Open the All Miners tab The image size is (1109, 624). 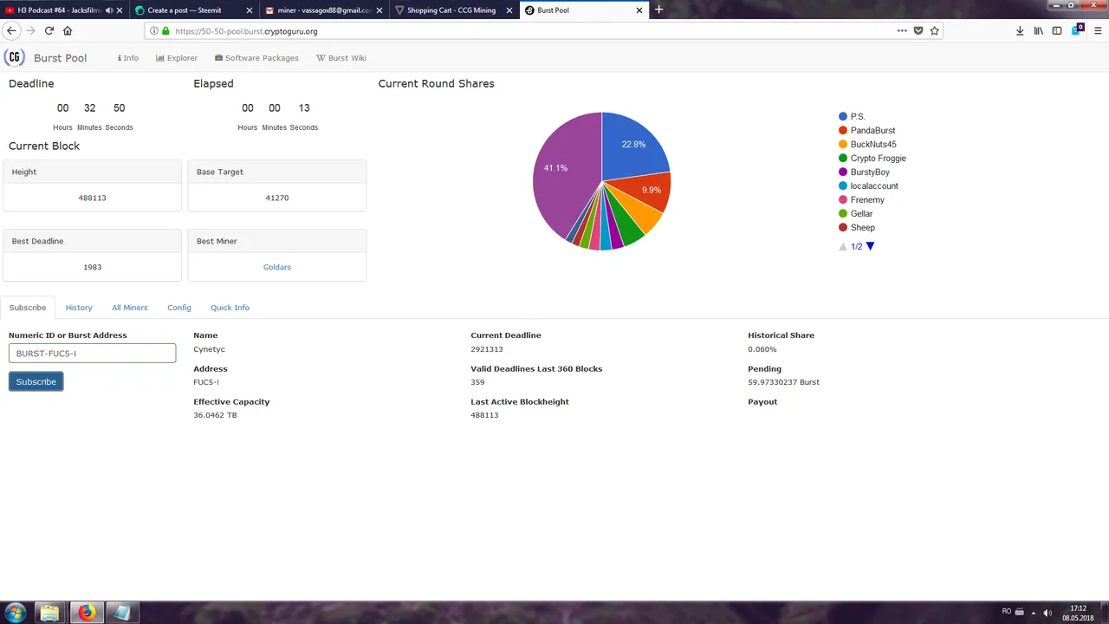pyautogui.click(x=130, y=308)
